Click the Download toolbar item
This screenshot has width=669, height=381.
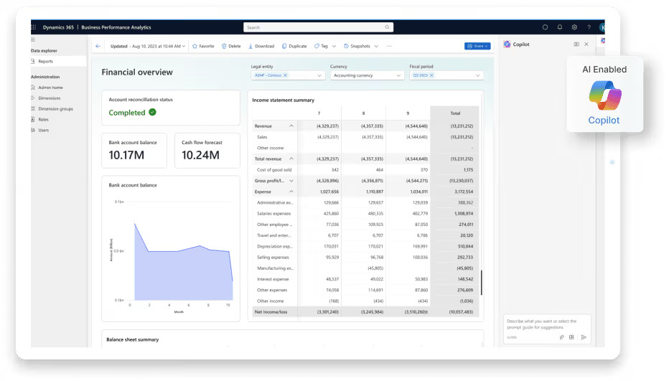click(261, 46)
